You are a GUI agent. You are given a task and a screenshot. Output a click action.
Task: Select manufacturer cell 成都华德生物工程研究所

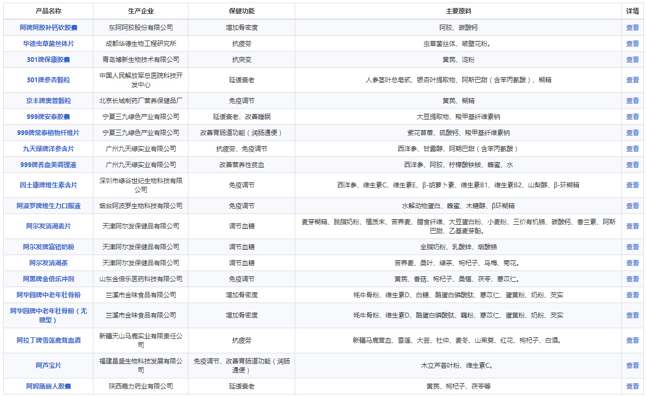141,44
